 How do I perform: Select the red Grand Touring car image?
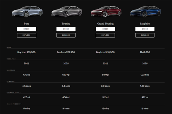[106, 12]
